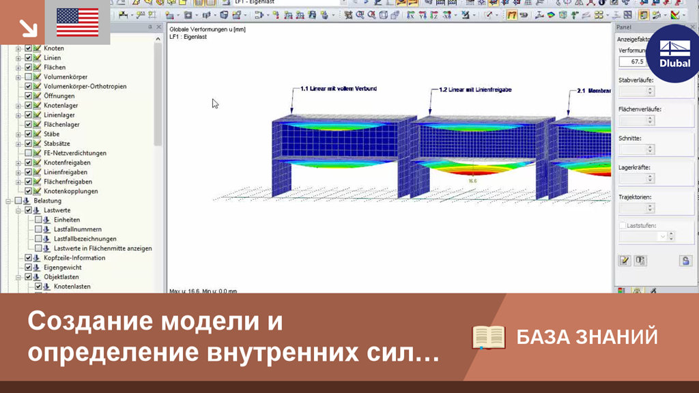Select Kopfzeile-Information tree item
The width and height of the screenshot is (699, 393).
click(x=74, y=258)
